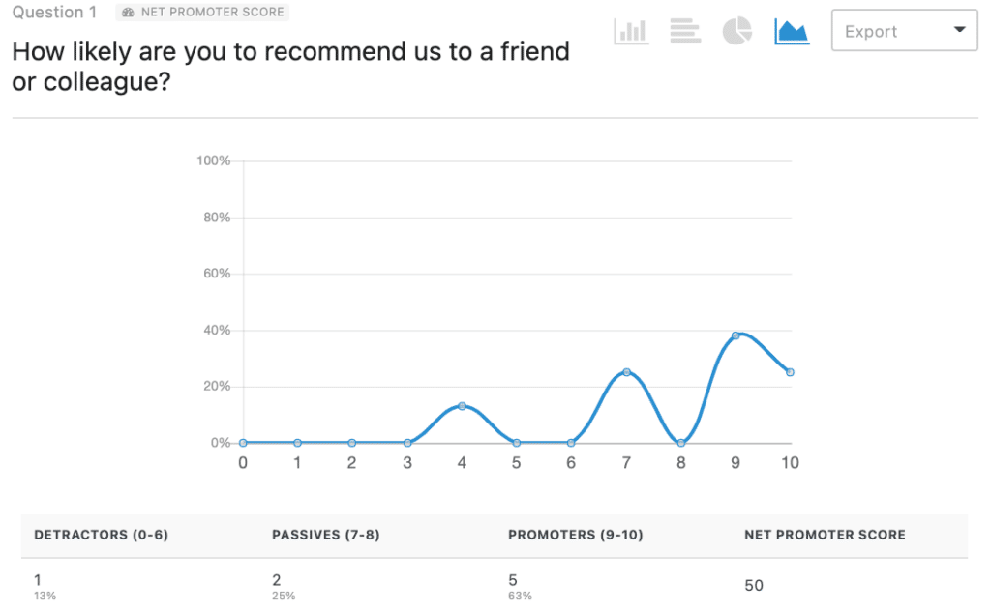Click the peak data point at score 9

tap(736, 335)
